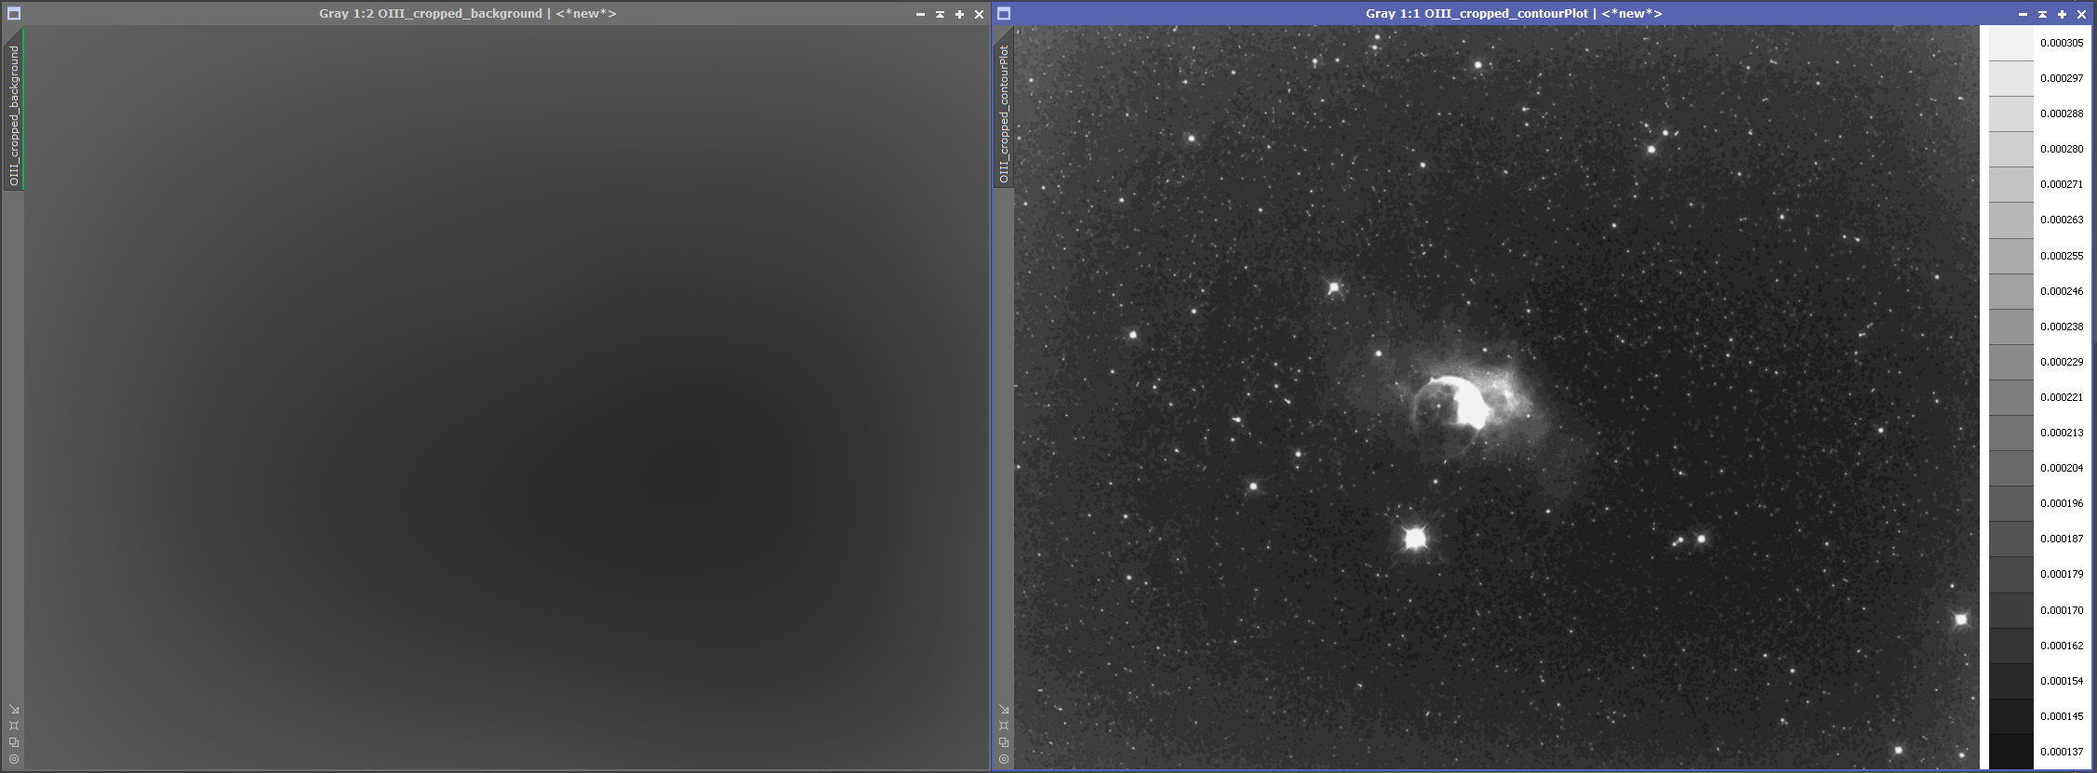Click the fit-view square icon in the contourPlot window
The width and height of the screenshot is (2097, 773).
(x=1004, y=726)
